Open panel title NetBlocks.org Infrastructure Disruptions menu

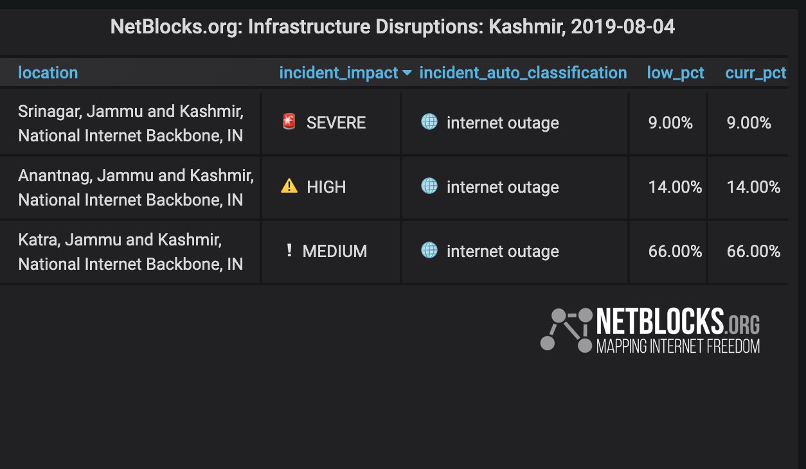coord(393,27)
